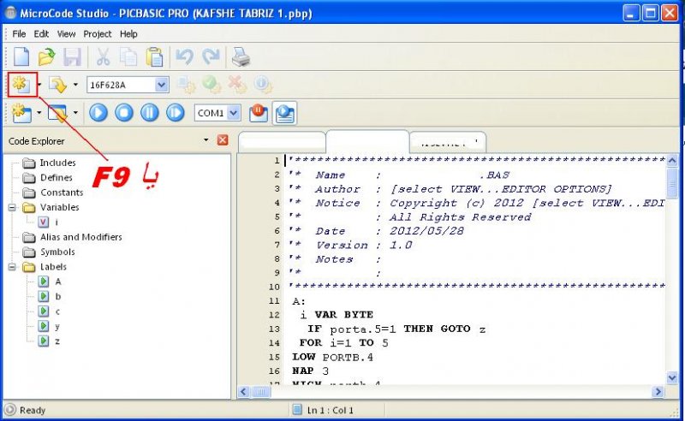Collapse the Labels tree node
This screenshot has width=685, height=421.
click(x=12, y=267)
